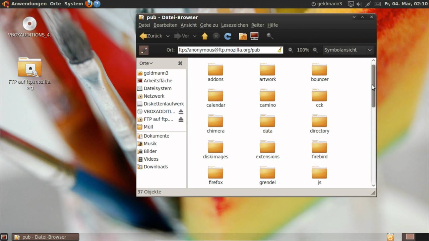Screen dimensions: 429x241
Task: Select the extensions folder
Action: tap(267, 150)
